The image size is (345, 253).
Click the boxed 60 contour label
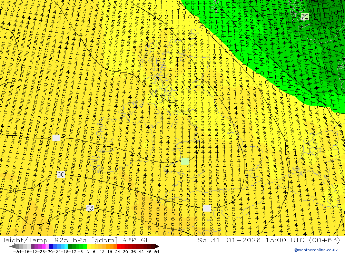click(61, 175)
